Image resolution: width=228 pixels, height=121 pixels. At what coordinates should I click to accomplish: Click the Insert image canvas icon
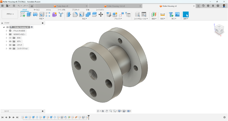point(177,15)
